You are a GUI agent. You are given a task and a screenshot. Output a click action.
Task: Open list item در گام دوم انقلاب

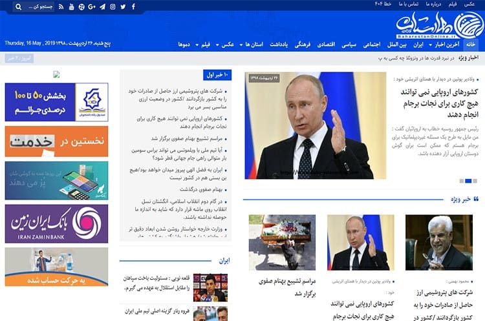[x=181, y=209]
